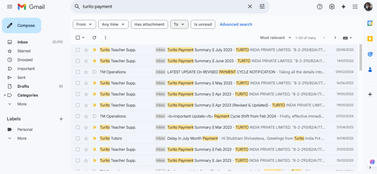Open Contacts side panel icon
Screen dimensions: 377x174
click(x=370, y=70)
